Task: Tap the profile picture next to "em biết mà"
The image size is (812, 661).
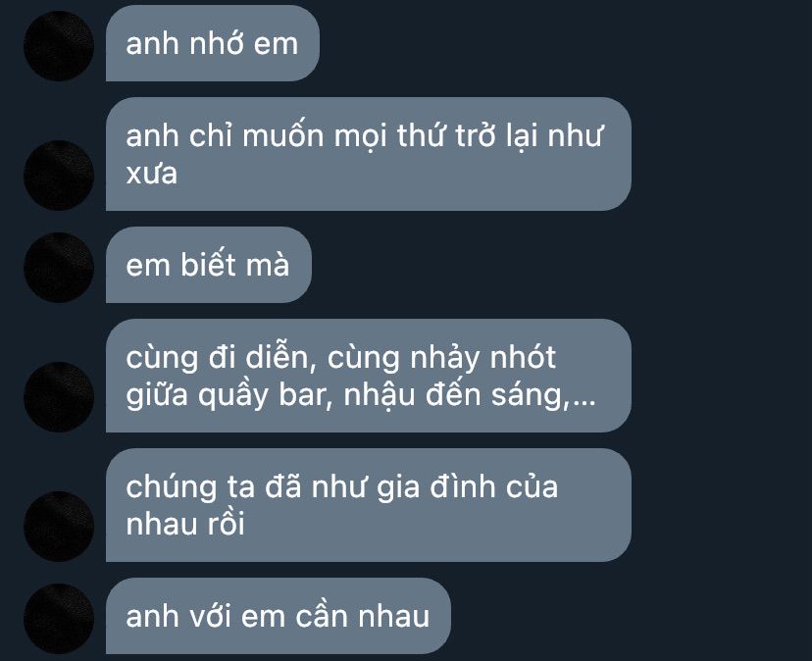Action: [59, 268]
